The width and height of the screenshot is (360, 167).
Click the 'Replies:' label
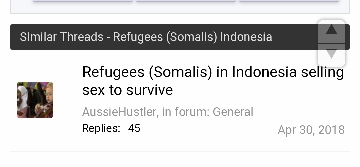click(101, 128)
